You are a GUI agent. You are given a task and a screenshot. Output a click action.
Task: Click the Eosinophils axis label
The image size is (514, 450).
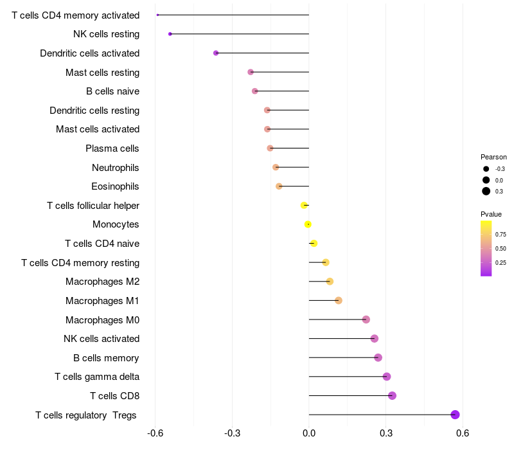pos(116,186)
